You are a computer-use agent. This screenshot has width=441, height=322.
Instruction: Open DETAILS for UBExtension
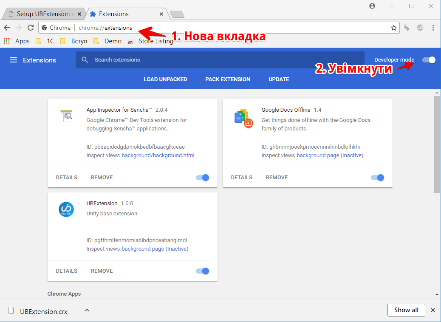[66, 271]
